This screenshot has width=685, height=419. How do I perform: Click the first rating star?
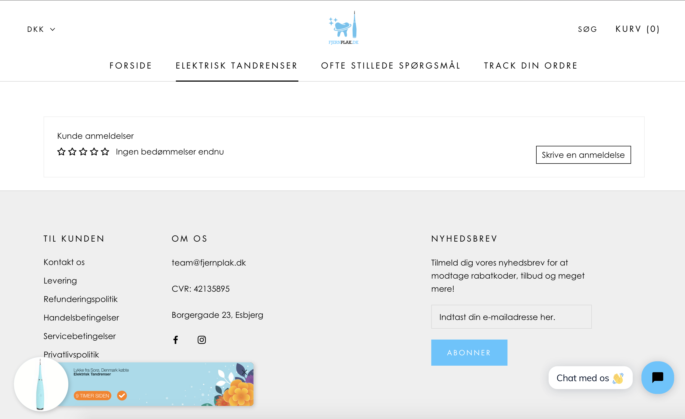(61, 152)
